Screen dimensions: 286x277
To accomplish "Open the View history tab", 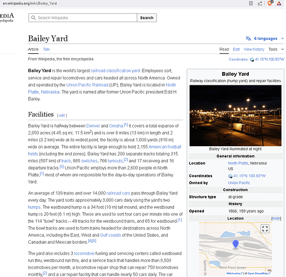I will tap(254, 49).
